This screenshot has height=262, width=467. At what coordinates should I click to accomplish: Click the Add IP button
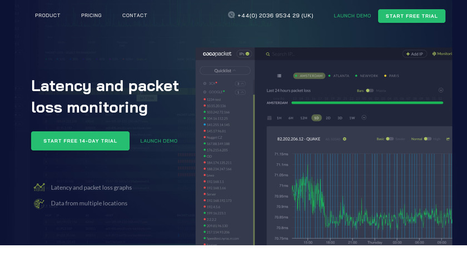pyautogui.click(x=415, y=54)
